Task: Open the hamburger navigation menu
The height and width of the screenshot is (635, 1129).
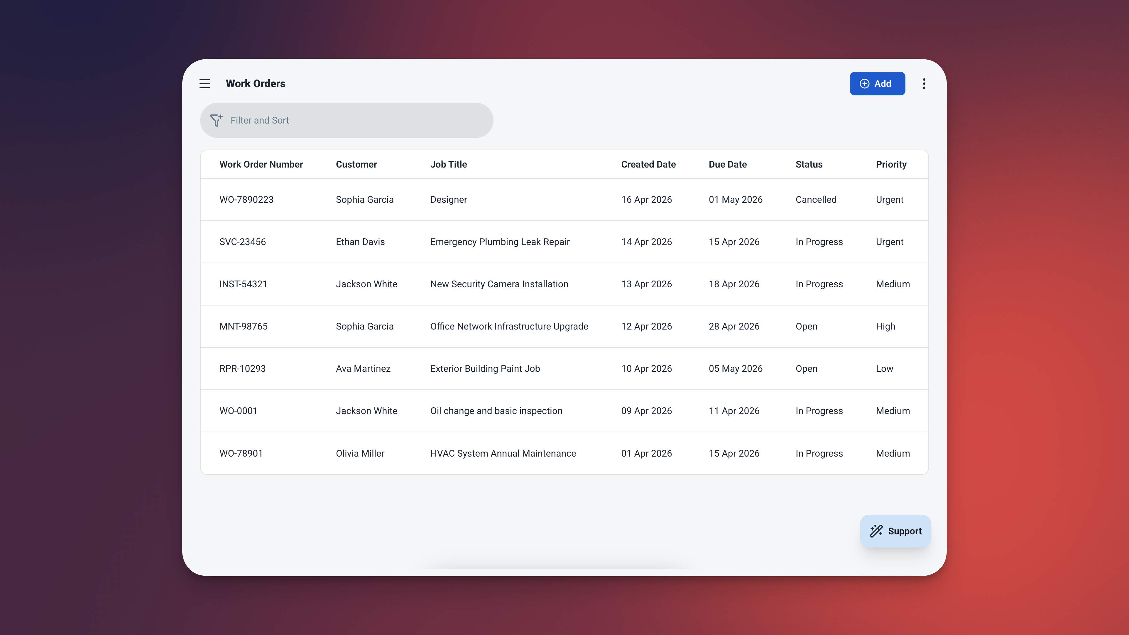Action: coord(205,83)
